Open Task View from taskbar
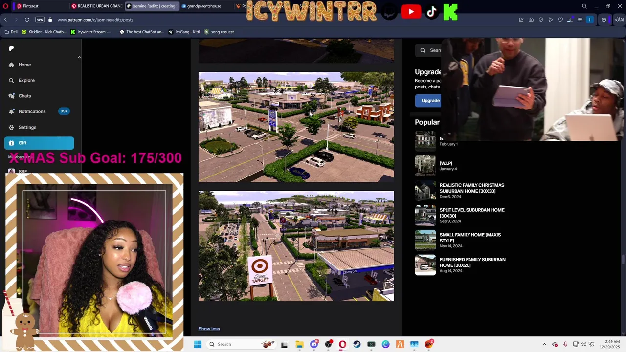Viewport: 626px width, 352px height. [284, 344]
